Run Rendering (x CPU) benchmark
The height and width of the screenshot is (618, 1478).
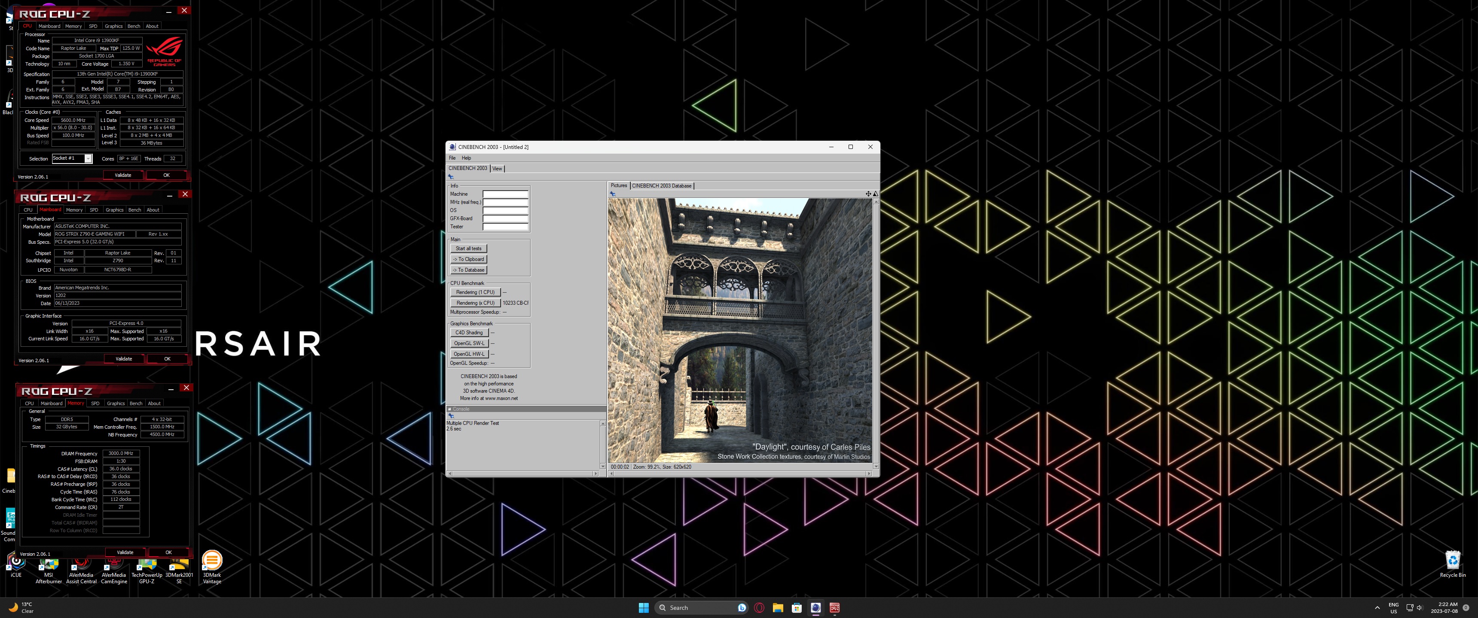tap(475, 303)
